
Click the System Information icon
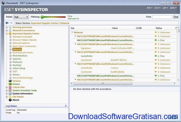[10, 94]
